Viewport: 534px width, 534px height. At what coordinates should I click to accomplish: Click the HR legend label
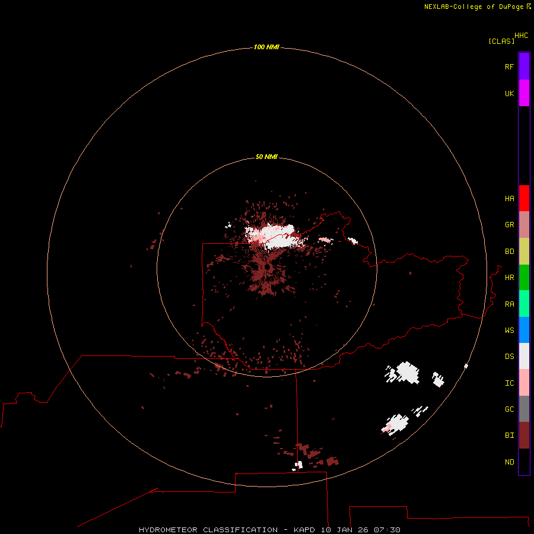coord(509,278)
